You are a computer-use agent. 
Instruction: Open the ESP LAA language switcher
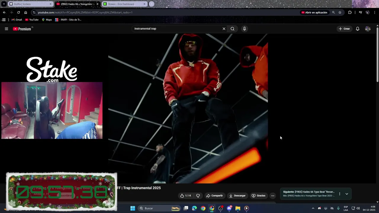346,208
